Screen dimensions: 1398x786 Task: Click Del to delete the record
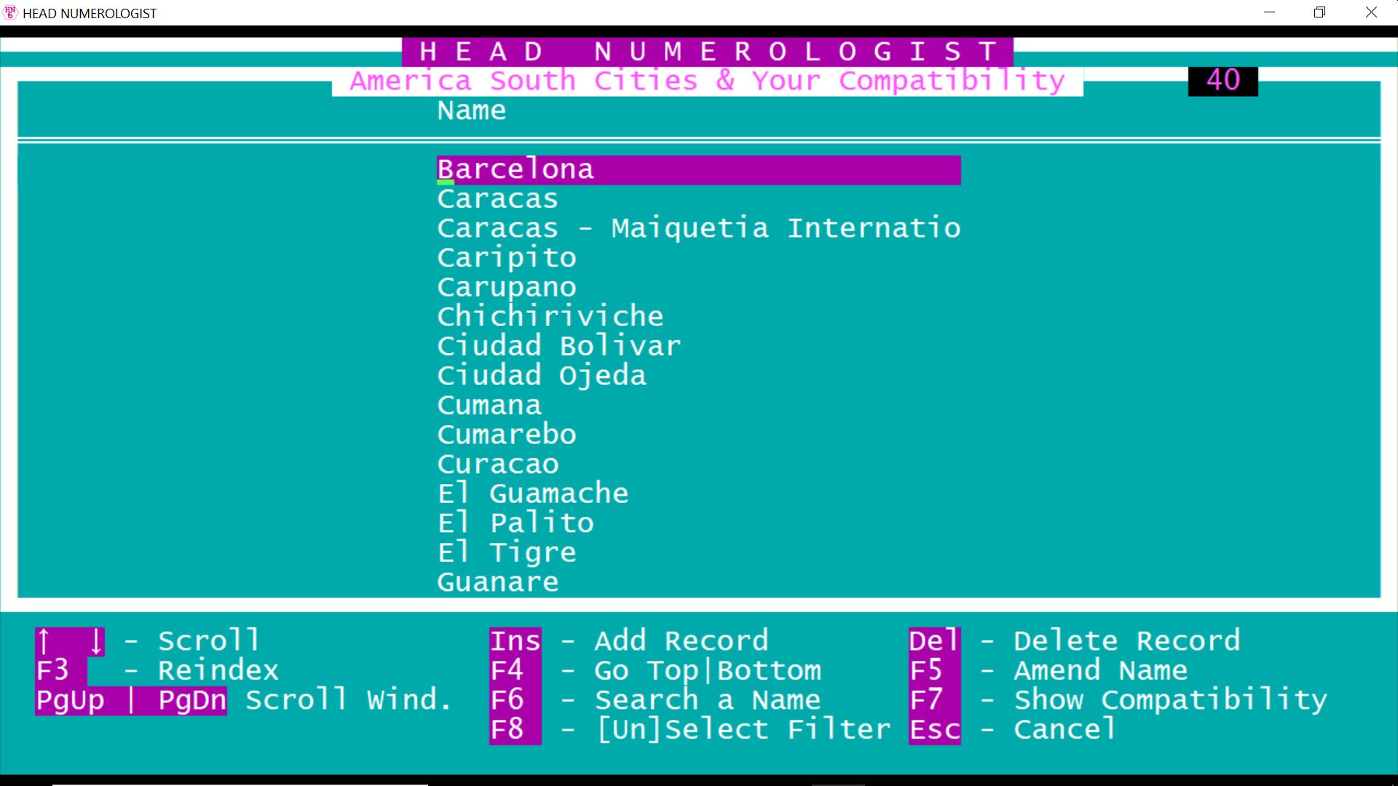click(935, 641)
